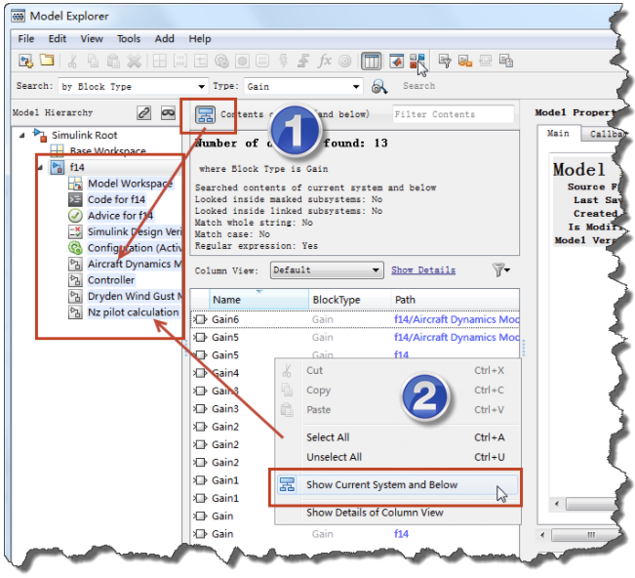635x578 pixels.
Task: Click the New Model toolbar icon
Action: point(26,62)
